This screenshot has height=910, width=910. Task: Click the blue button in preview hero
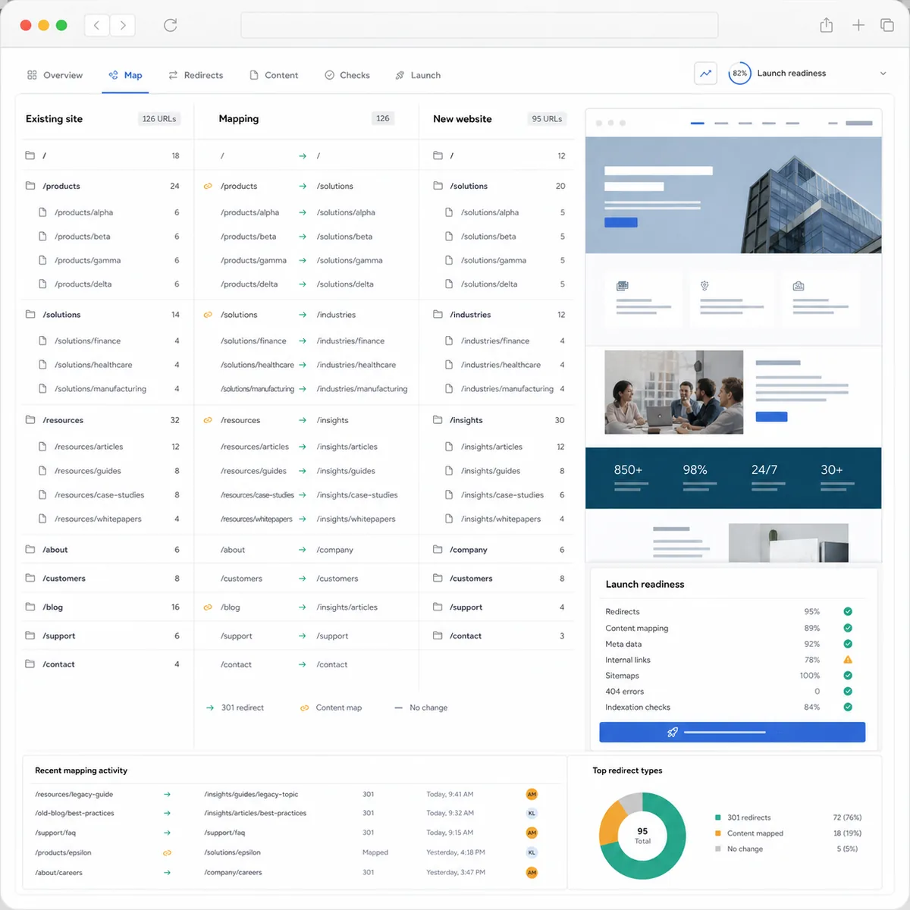click(x=620, y=222)
